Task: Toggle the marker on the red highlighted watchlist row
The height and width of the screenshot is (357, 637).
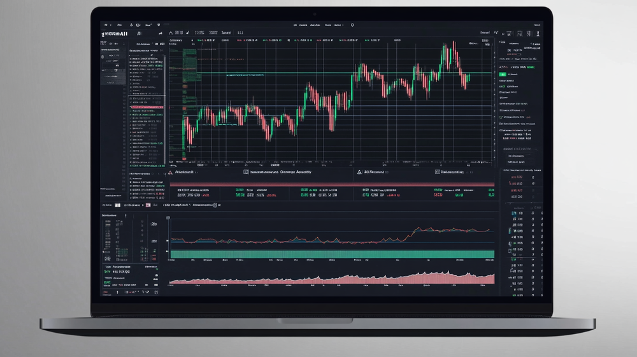Action: [131, 106]
